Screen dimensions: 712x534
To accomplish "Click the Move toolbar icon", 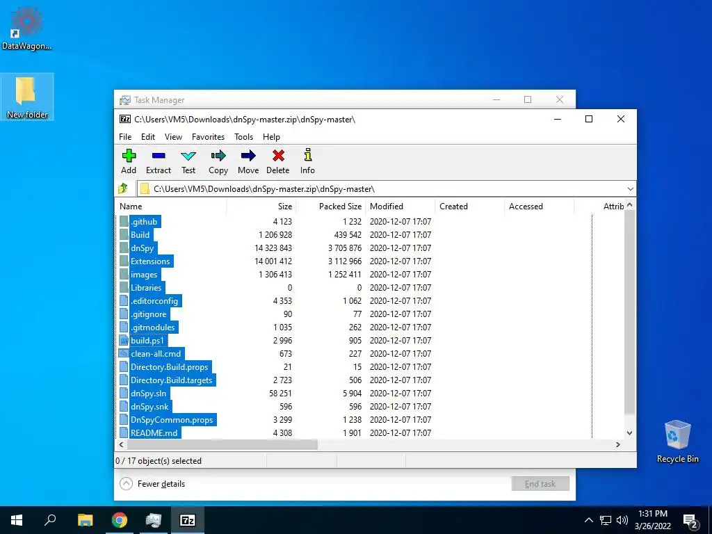I will [248, 156].
